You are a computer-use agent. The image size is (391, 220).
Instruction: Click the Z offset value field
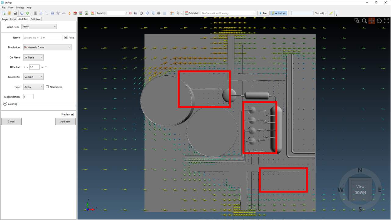[34, 67]
